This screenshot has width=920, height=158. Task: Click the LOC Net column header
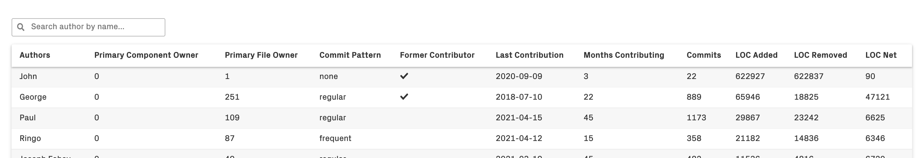pyautogui.click(x=881, y=55)
